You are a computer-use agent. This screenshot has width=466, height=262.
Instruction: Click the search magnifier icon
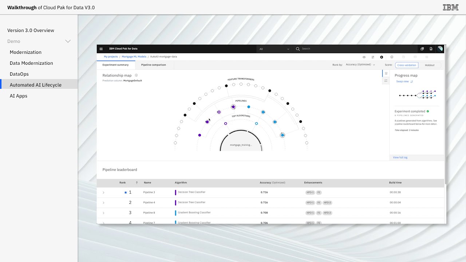click(x=298, y=49)
